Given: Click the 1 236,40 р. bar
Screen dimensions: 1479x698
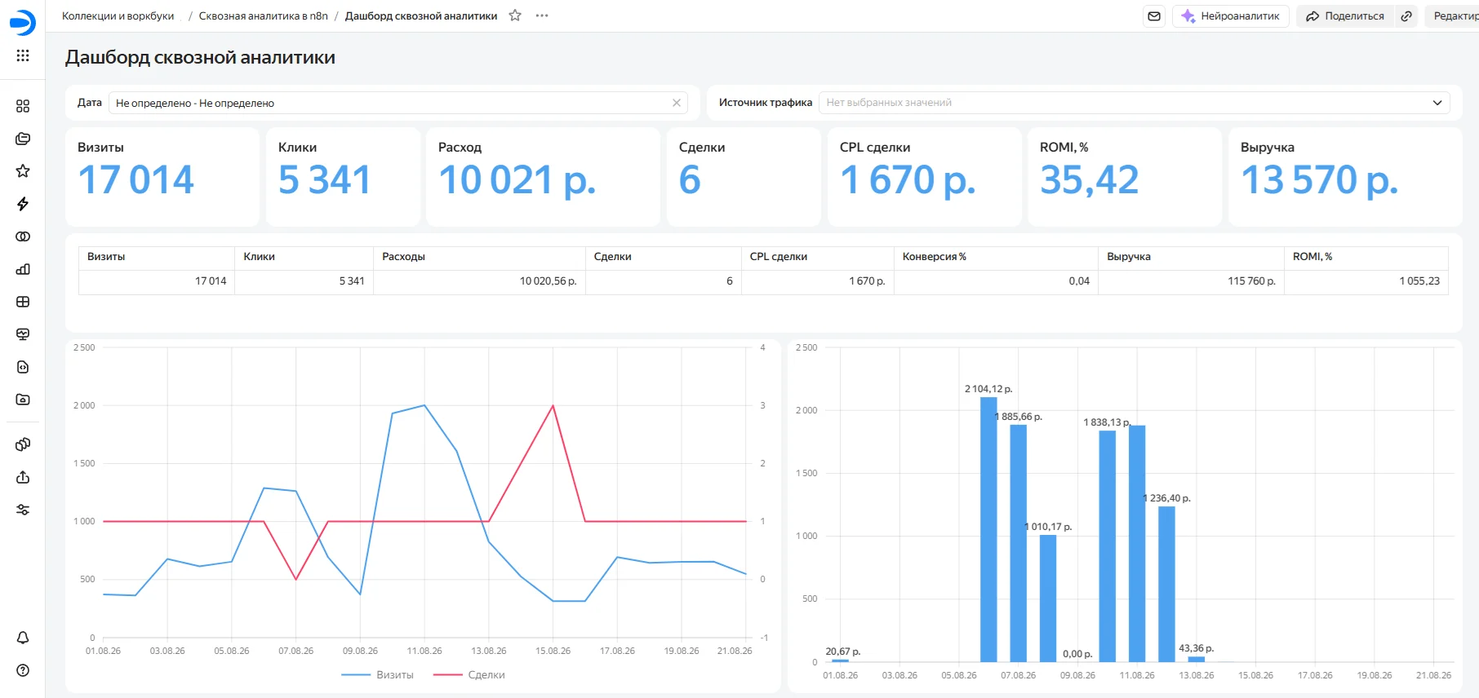Looking at the screenshot, I should coord(1166,584).
